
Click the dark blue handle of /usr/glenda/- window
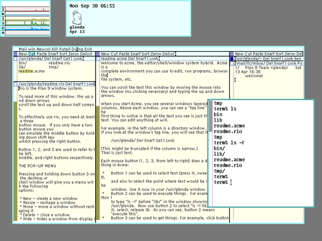232,59
